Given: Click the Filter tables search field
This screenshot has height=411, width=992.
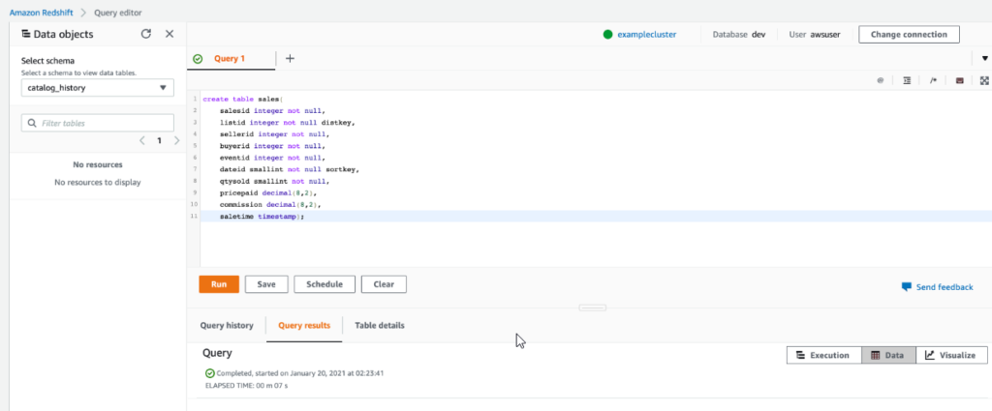Looking at the screenshot, I should (x=98, y=123).
